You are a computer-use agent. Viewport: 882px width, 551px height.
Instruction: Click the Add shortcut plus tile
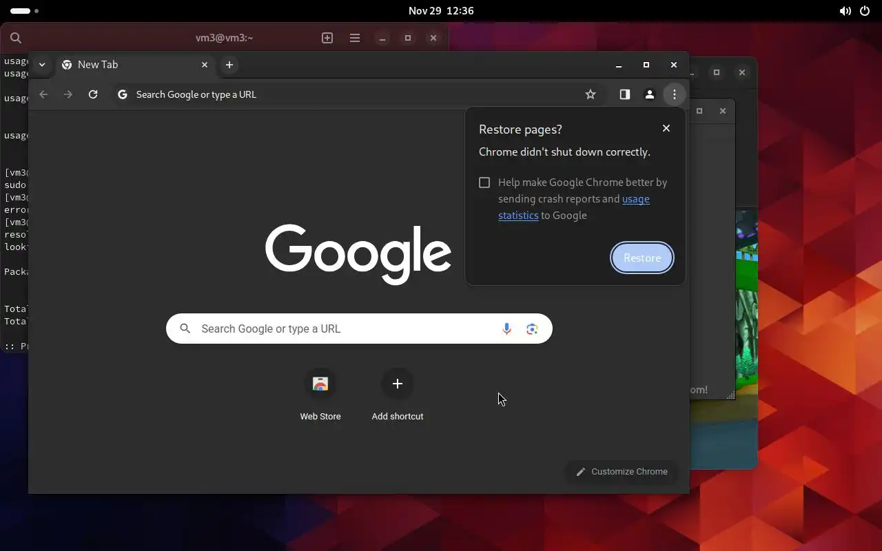398,395
